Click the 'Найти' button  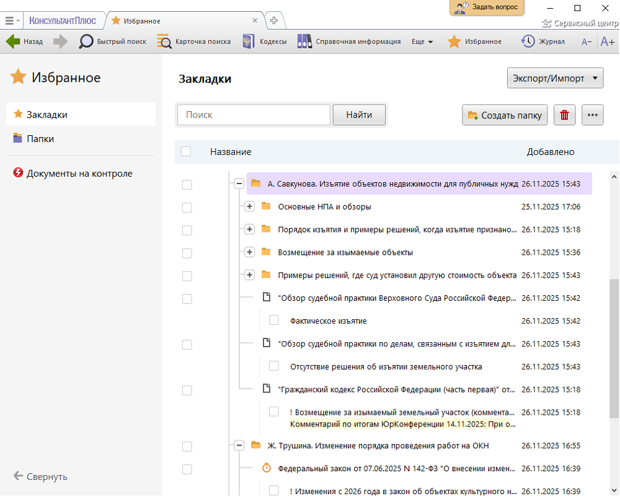pos(359,115)
